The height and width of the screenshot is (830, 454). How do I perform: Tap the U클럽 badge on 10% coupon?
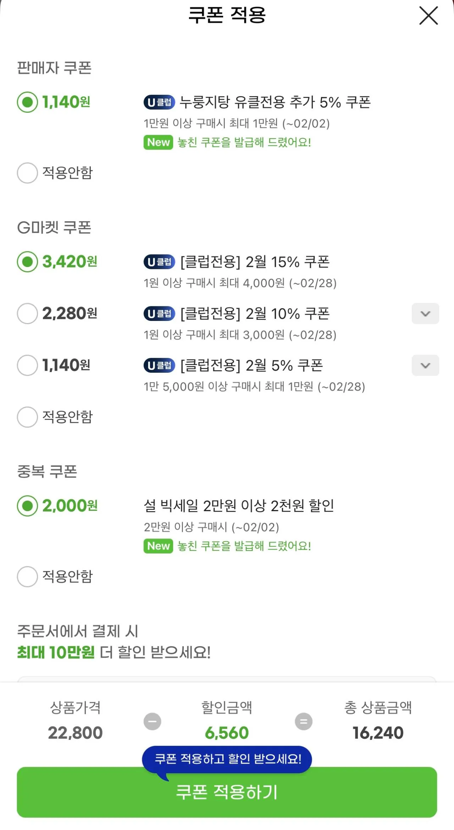[159, 313]
